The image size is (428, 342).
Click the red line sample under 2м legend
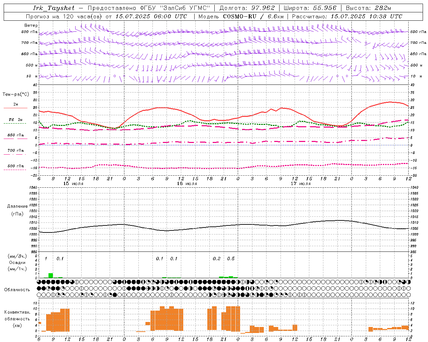tap(15, 108)
